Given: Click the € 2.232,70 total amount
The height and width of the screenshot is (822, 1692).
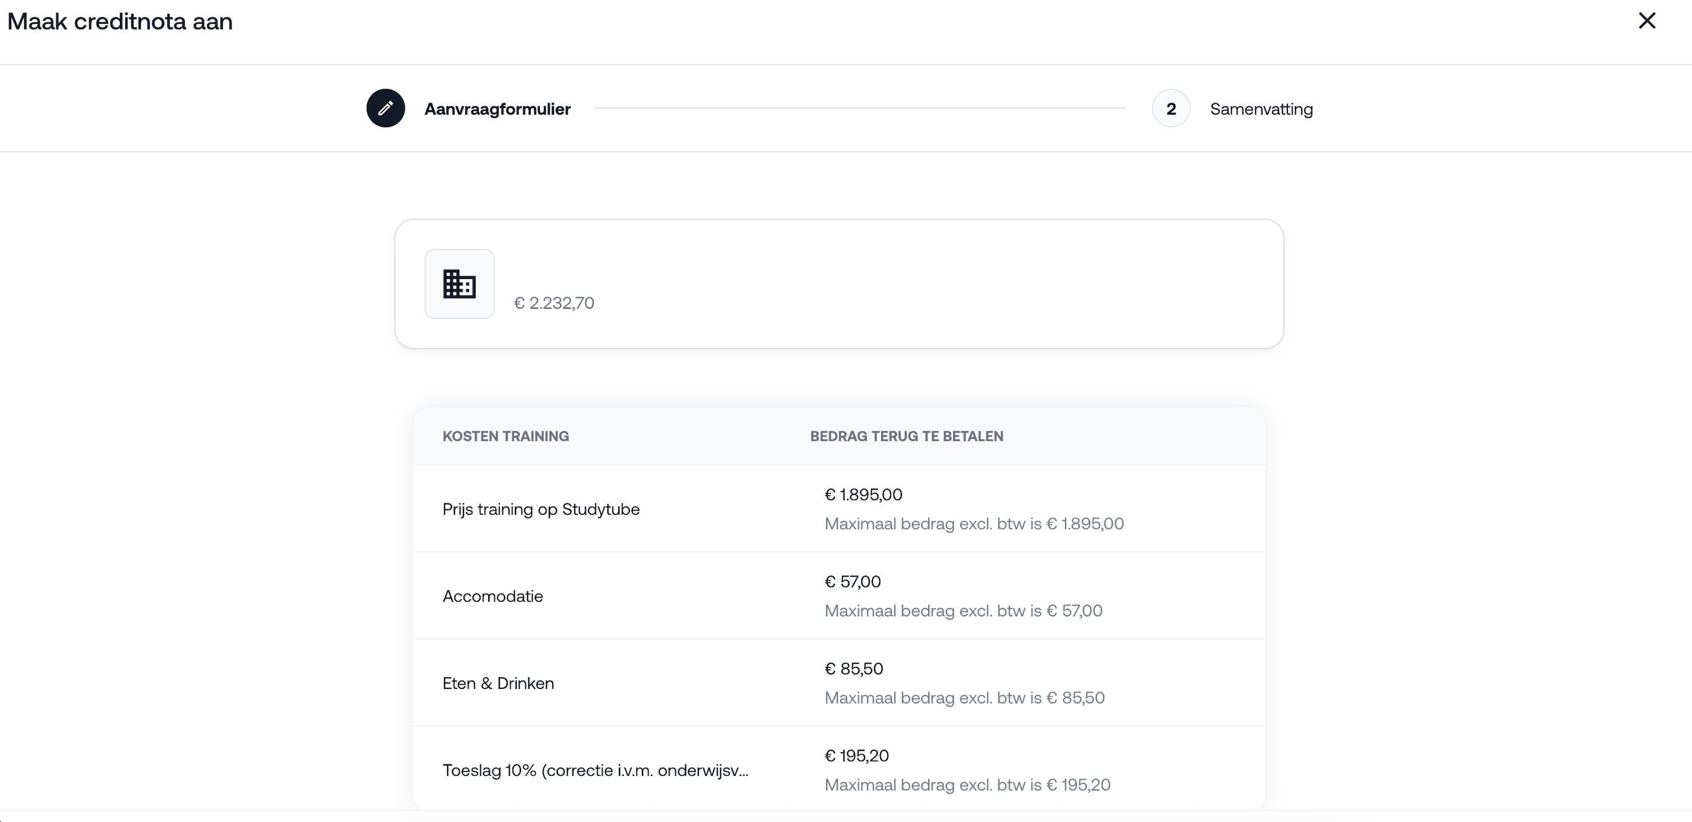Looking at the screenshot, I should 554,303.
